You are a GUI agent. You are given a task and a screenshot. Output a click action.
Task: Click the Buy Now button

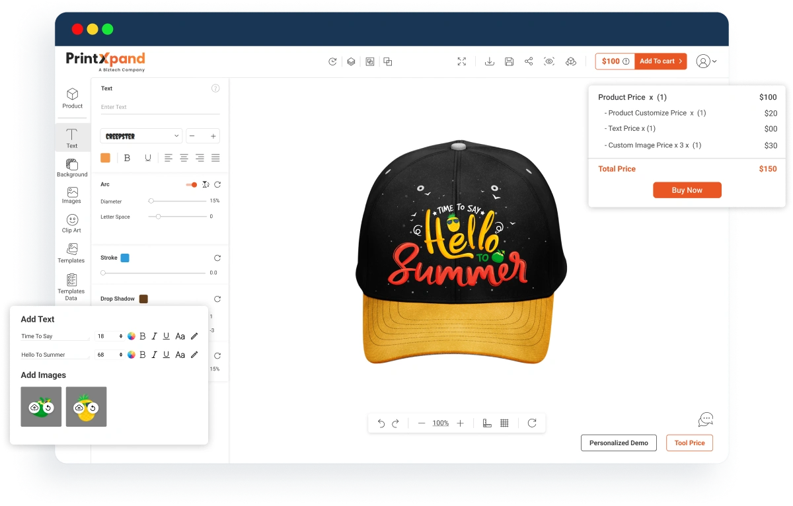coord(687,190)
